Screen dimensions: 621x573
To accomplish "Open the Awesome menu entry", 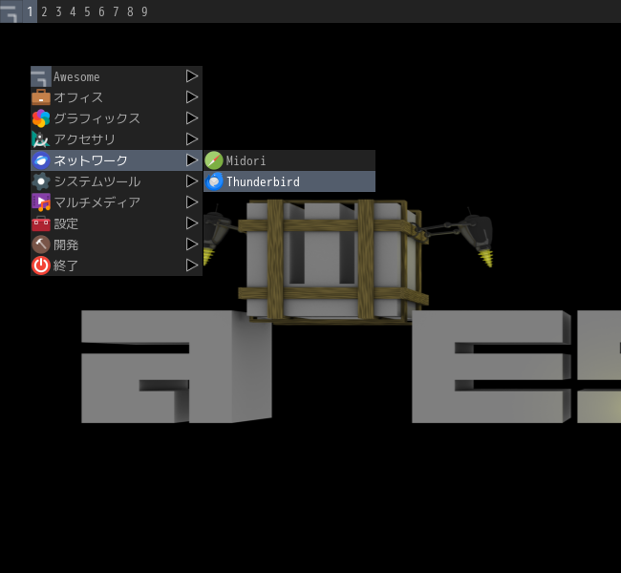I will click(x=117, y=76).
